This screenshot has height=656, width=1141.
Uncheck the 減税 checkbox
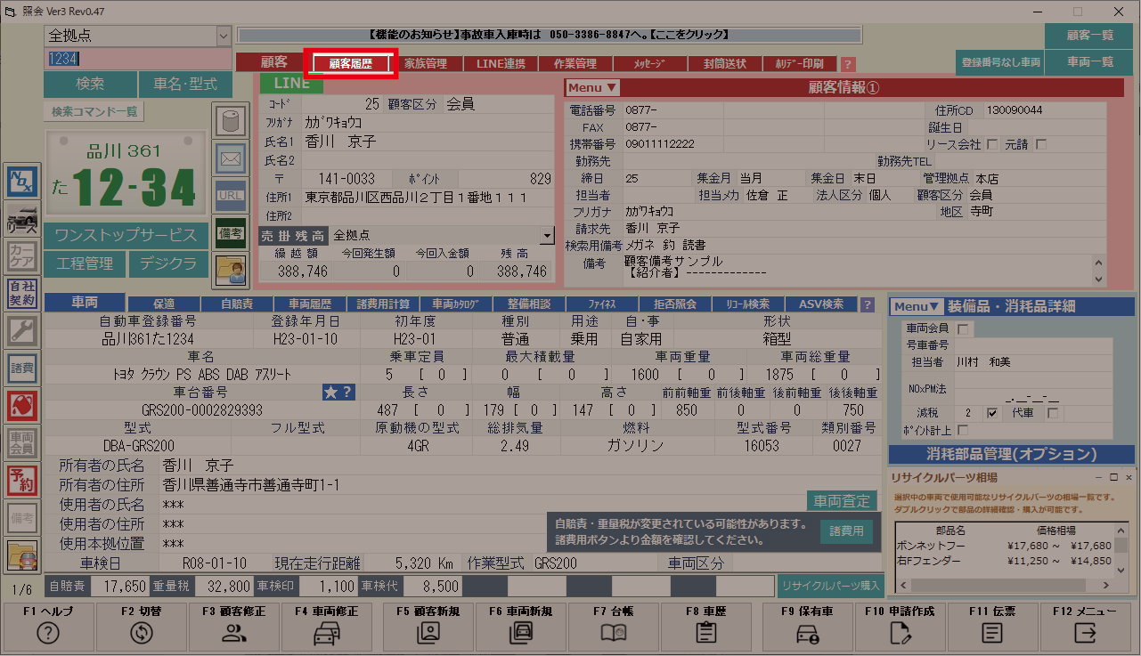click(992, 413)
